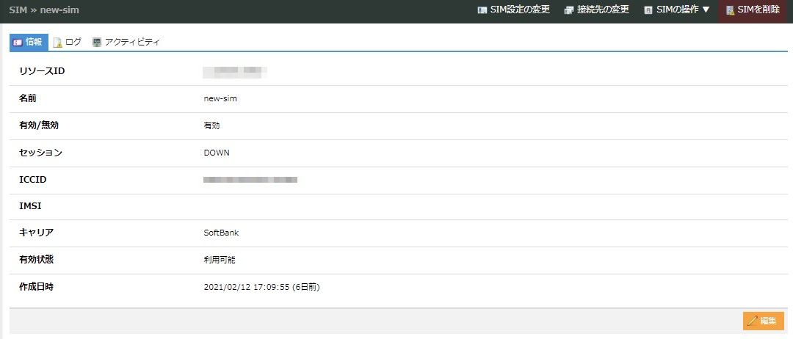This screenshot has width=793, height=339.
Task: Open the アクティビティ tab
Action: 132,43
